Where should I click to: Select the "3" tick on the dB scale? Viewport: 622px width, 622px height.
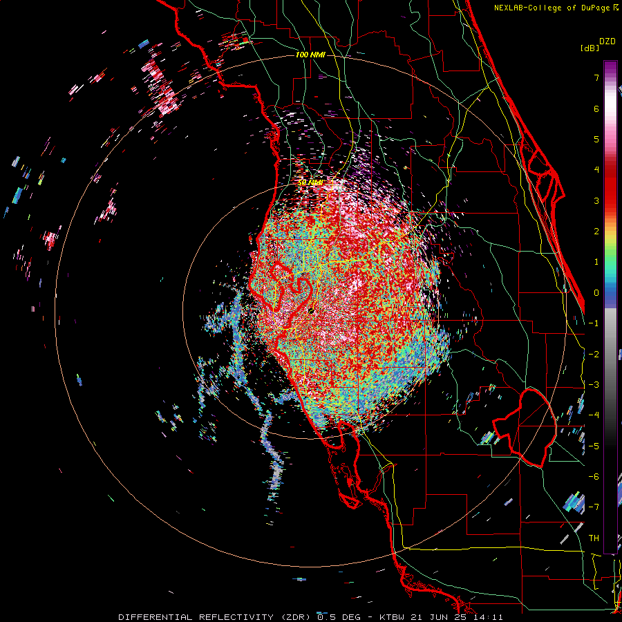(x=596, y=200)
